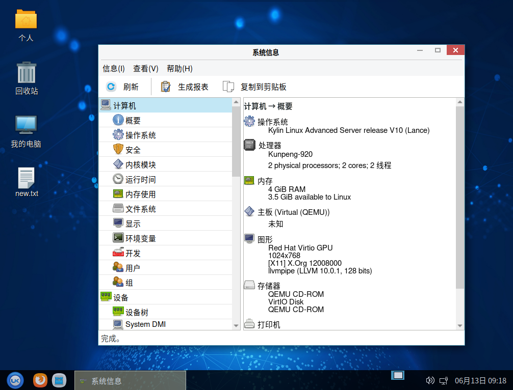Click the 打印机 printer icon in summary
The image size is (513, 390).
[x=249, y=324]
